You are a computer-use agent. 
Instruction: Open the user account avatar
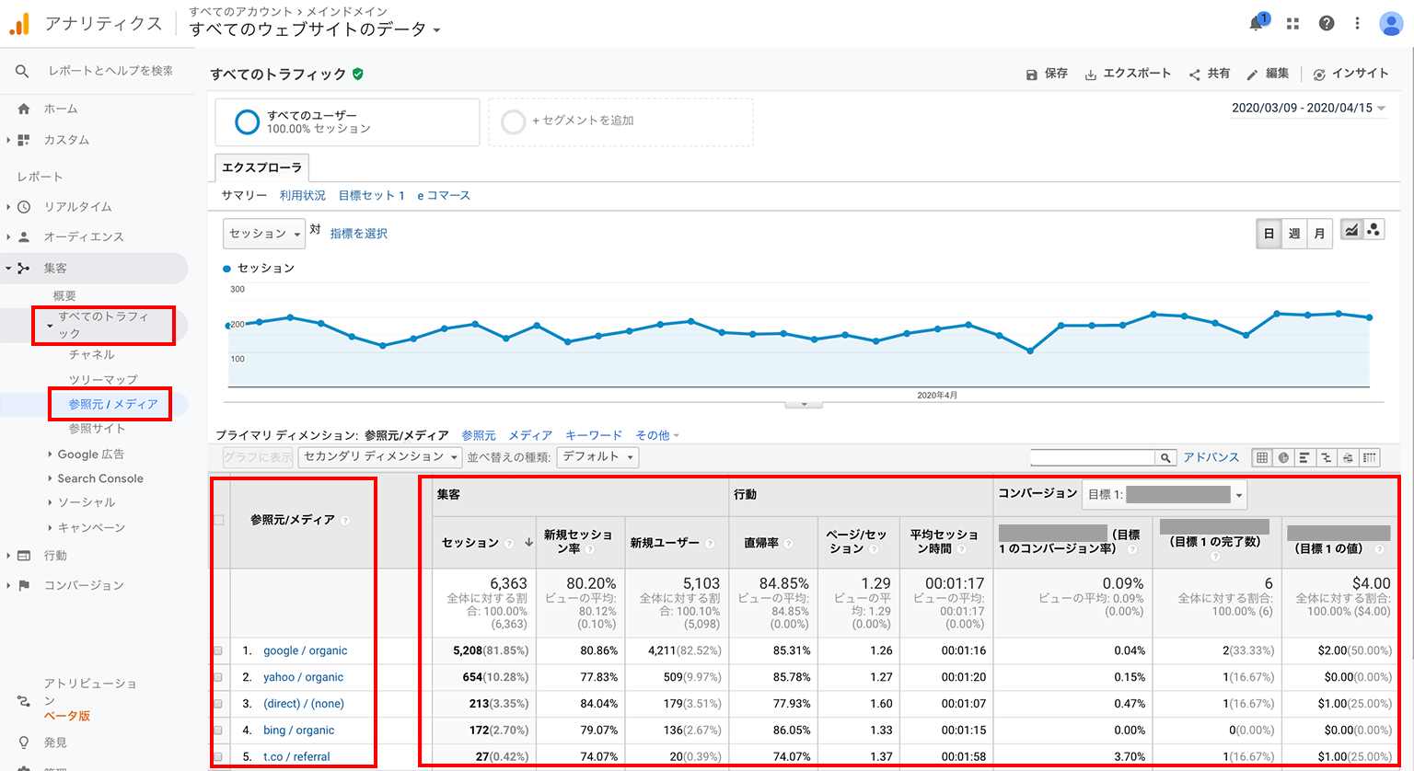click(1391, 24)
